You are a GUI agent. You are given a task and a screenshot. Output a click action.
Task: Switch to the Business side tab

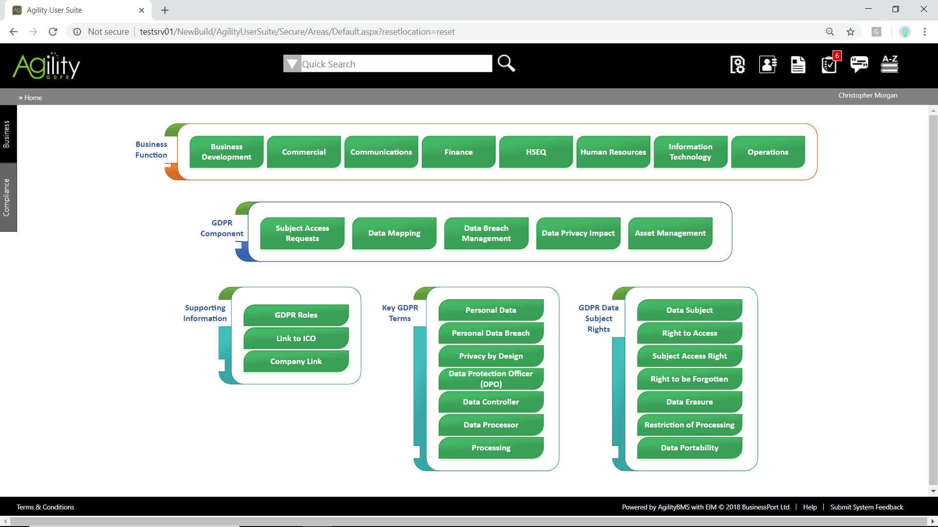pyautogui.click(x=7, y=134)
